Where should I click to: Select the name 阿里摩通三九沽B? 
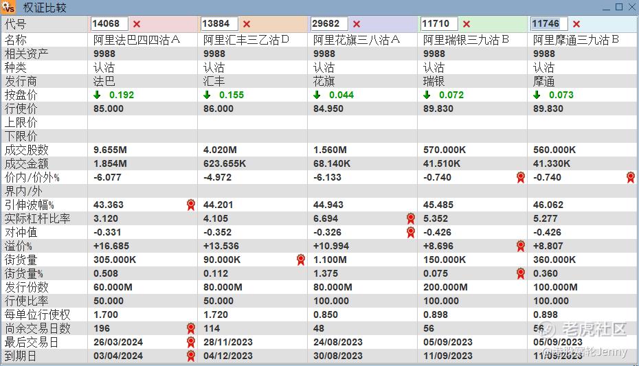pos(576,40)
